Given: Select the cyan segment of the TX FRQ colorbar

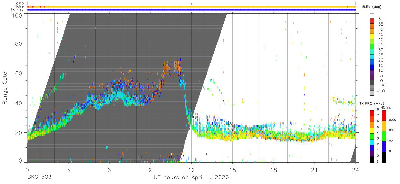Looking at the screenshot, I should pos(372,141).
